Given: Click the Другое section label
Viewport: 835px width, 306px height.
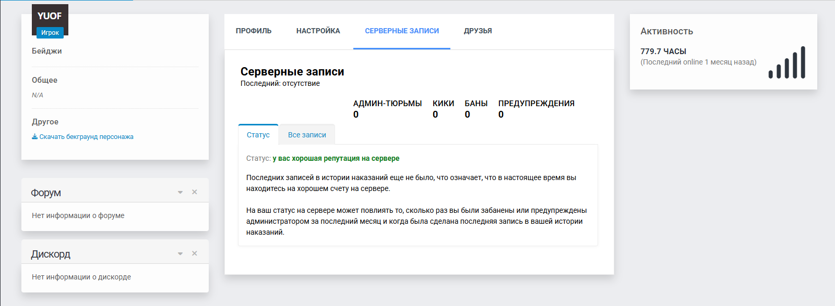Looking at the screenshot, I should (45, 122).
